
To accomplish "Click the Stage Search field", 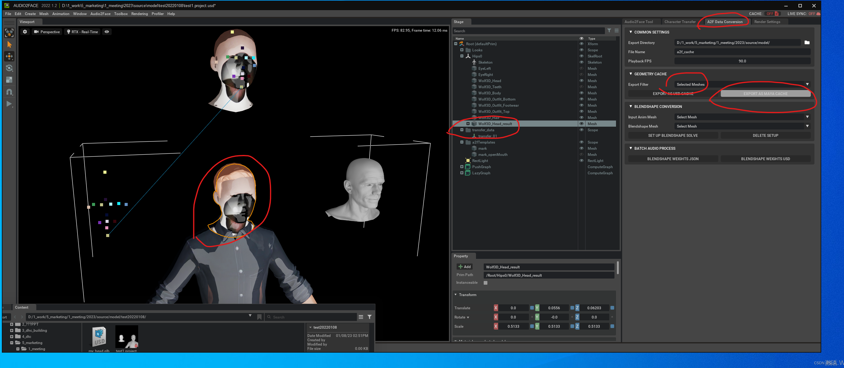I will 528,31.
